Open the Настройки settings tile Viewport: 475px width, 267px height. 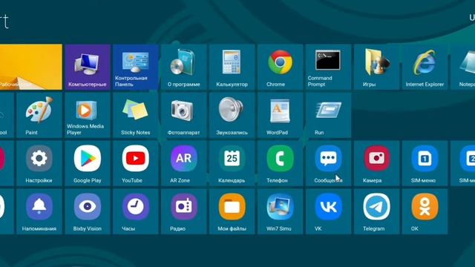point(39,163)
